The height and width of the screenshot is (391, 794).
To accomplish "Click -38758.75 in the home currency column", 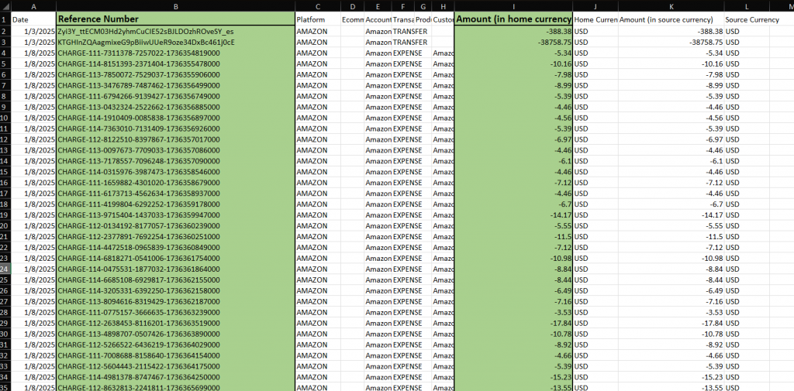I will tap(513, 42).
